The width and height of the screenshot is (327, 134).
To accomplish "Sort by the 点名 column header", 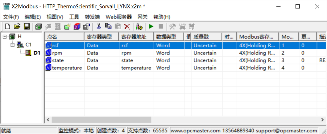I will point(64,37).
